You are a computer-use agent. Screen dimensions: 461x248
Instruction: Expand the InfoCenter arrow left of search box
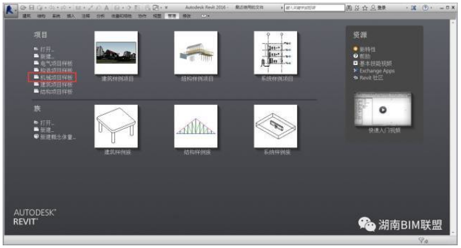(x=282, y=8)
